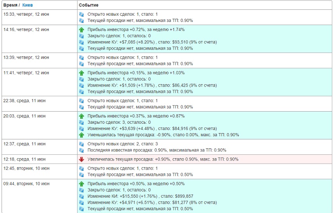The width and height of the screenshot is (336, 213).
Task: Click the green arrow beside Прибыль инвестора +0.50%
Action: (81, 184)
